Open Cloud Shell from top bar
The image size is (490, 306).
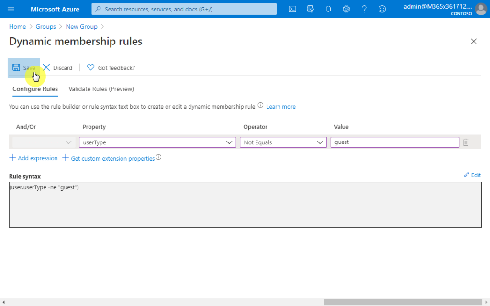click(x=292, y=9)
